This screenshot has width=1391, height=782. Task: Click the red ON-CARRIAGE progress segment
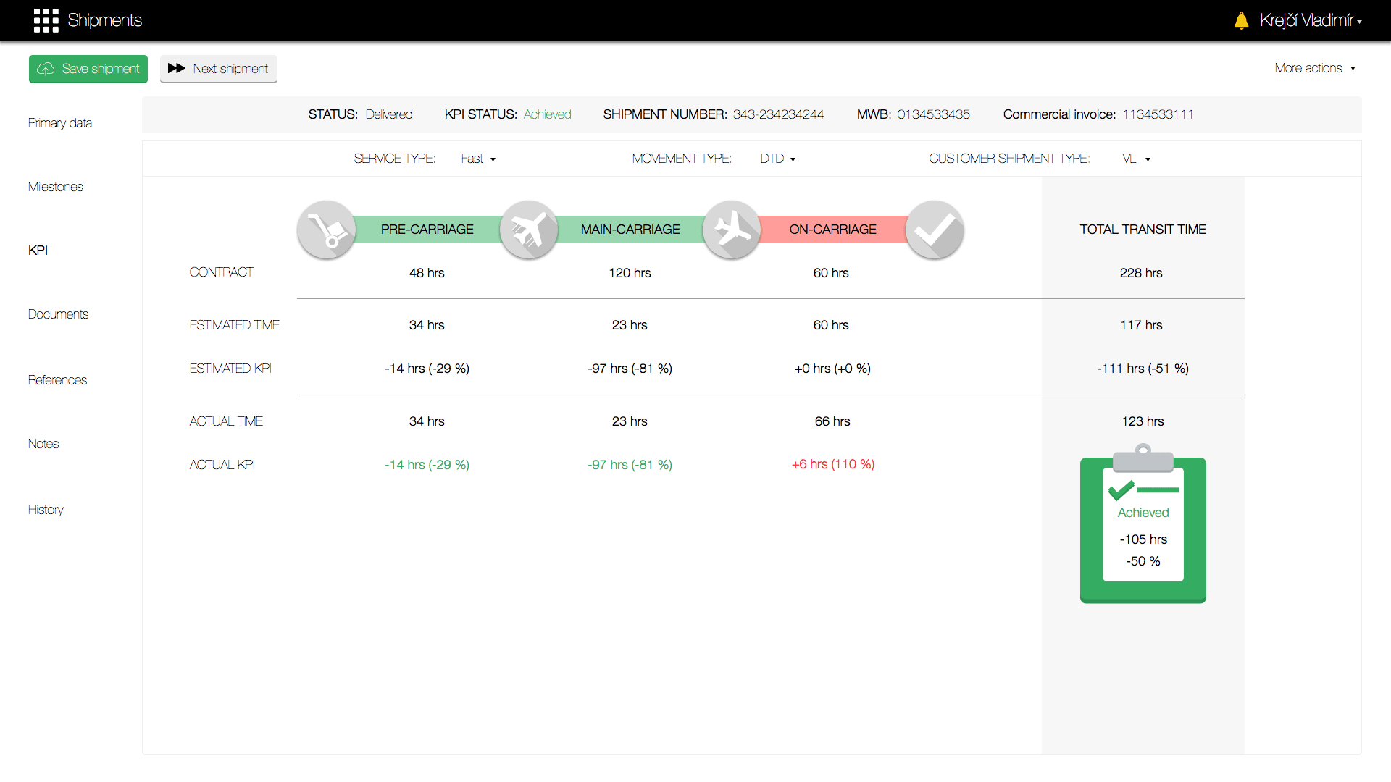(x=833, y=230)
